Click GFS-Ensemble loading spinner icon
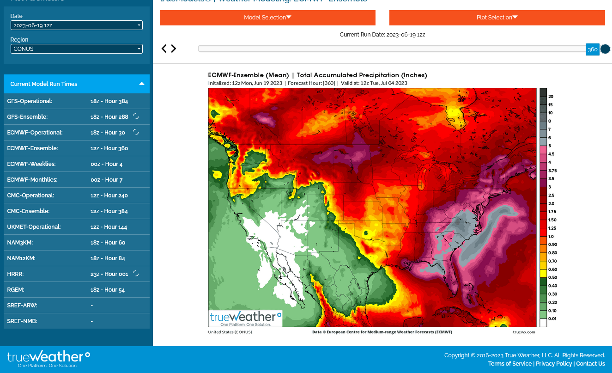Screen dimensions: 612x373 136,116
